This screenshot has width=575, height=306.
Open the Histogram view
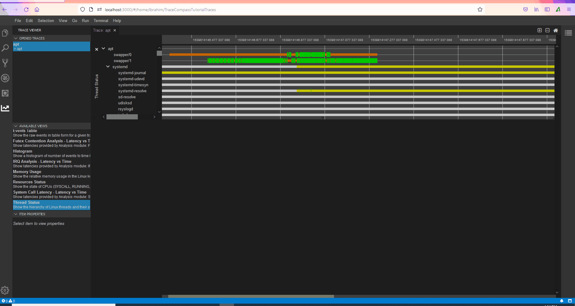click(x=51, y=153)
